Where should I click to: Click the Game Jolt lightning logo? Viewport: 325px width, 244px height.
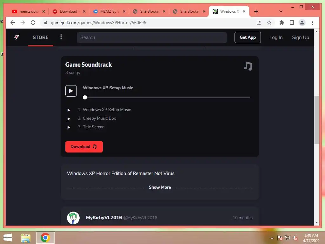click(17, 37)
